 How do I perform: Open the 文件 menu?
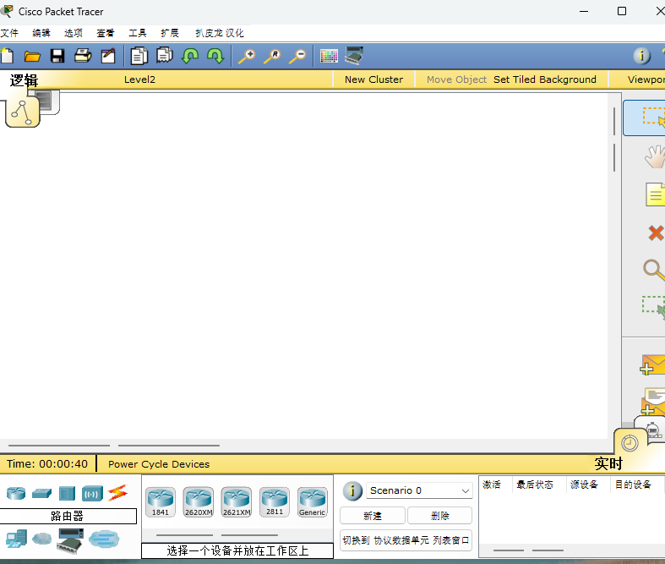9,33
